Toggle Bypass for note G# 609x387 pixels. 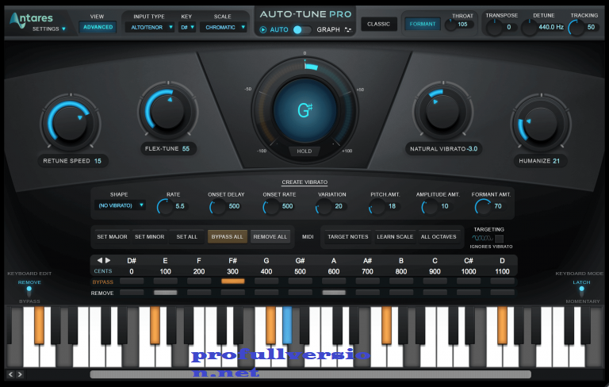click(x=301, y=282)
